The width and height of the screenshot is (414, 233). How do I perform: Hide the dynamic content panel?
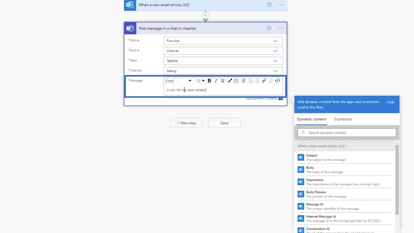(x=391, y=102)
